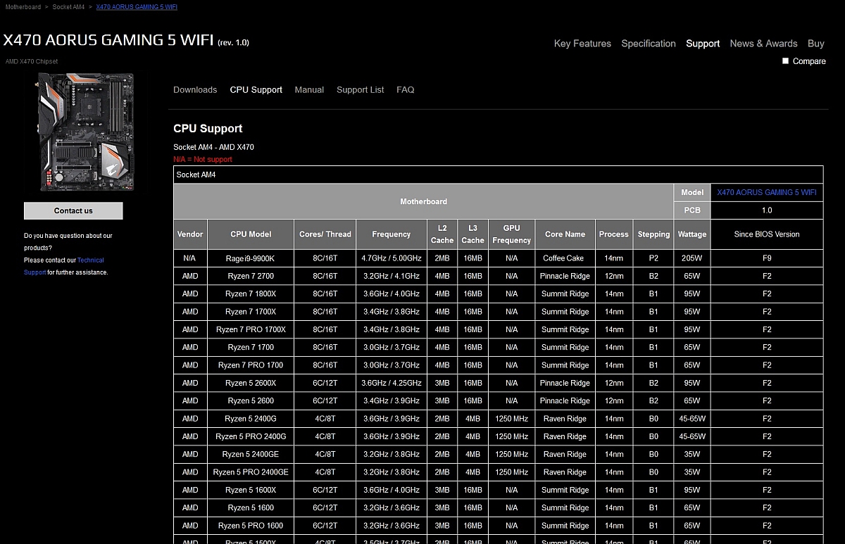Select the Support navigation item
This screenshot has height=544, width=845.
coord(703,44)
